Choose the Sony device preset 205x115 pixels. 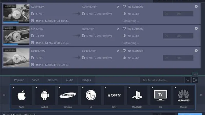tap(114, 95)
